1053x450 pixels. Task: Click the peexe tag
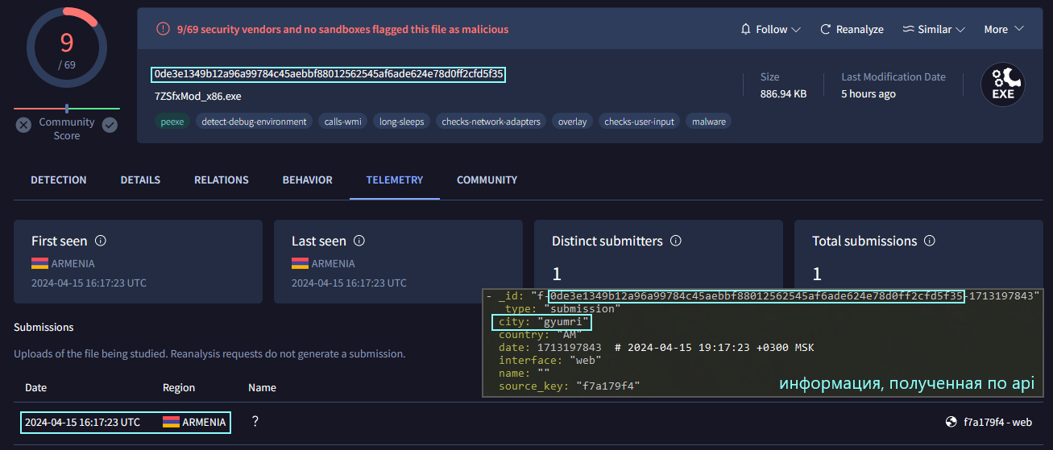point(171,122)
